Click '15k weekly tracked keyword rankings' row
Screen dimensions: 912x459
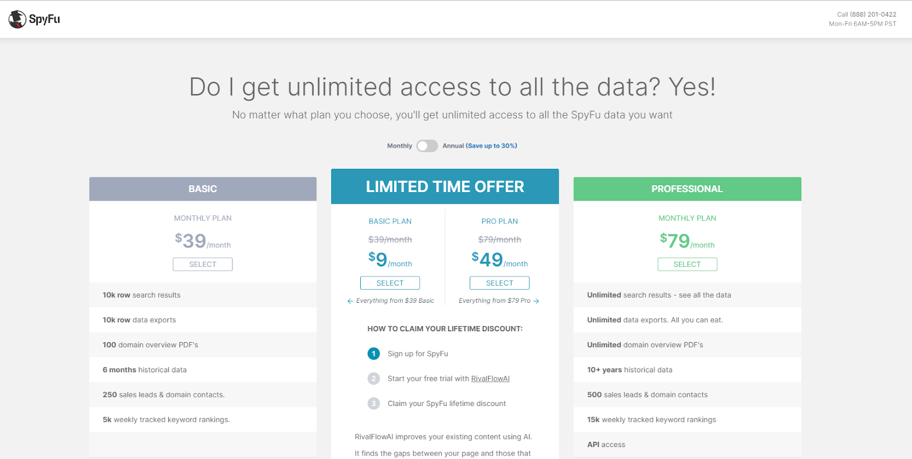[687, 420]
